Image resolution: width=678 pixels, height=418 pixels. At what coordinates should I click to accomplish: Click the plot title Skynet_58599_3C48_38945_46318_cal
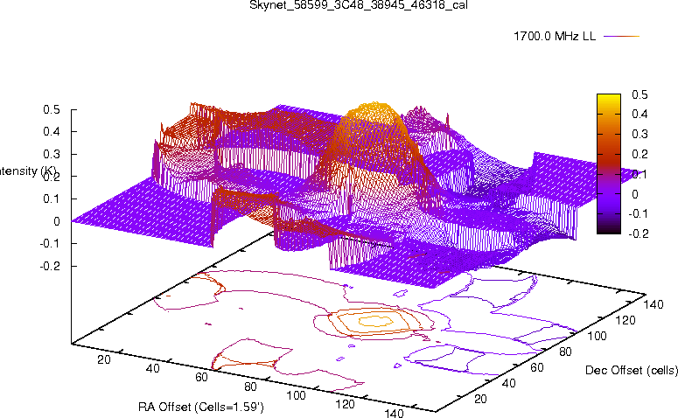pyautogui.click(x=359, y=5)
